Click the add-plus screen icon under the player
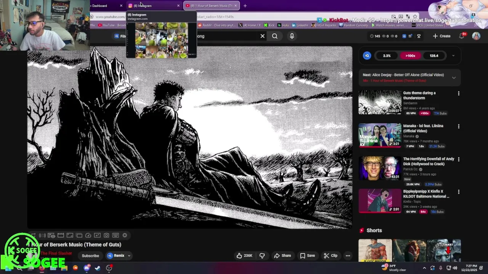The image size is (488, 274). (97, 236)
